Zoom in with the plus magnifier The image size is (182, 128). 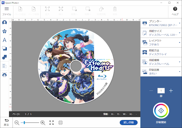point(43,123)
